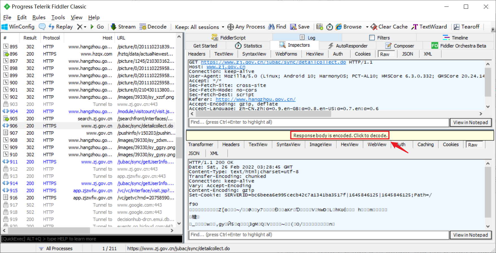This screenshot has width=496, height=253.
Task: Open the Composer tab
Action: pyautogui.click(x=400, y=46)
